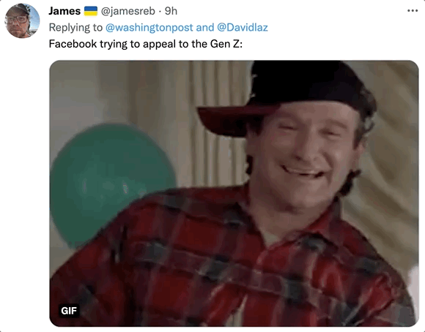Open the @jamesreb handle link
The width and height of the screenshot is (425, 332).
[x=128, y=11]
